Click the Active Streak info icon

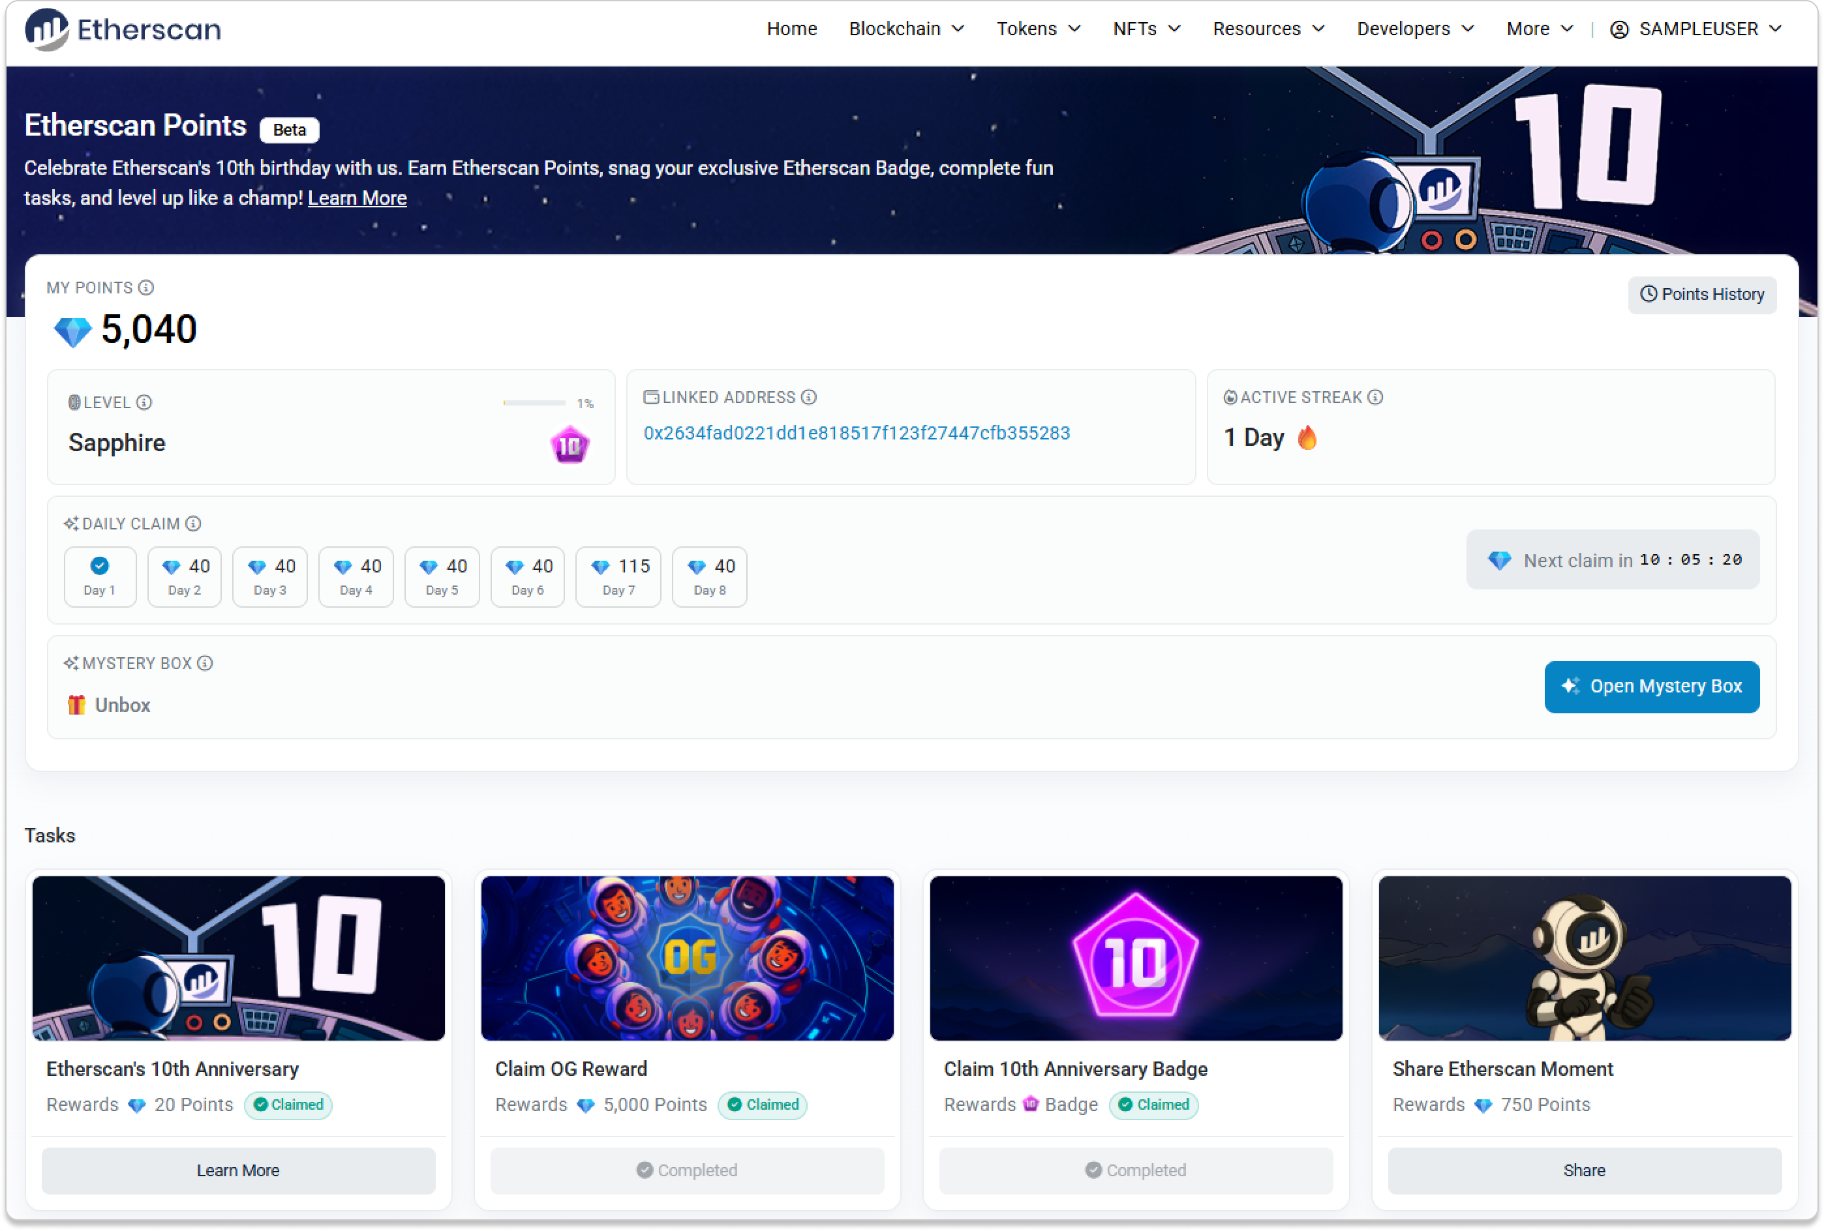click(1375, 398)
